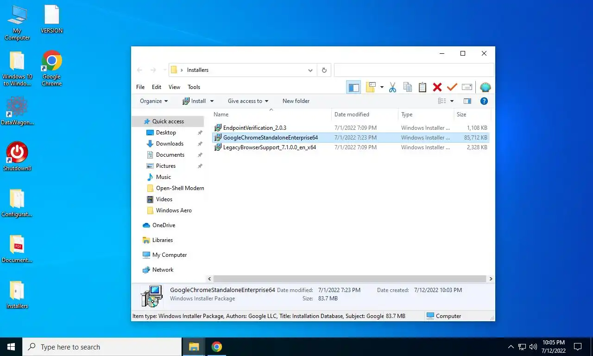This screenshot has width=593, height=356.
Task: Click the Cut scissors icon
Action: pos(393,87)
